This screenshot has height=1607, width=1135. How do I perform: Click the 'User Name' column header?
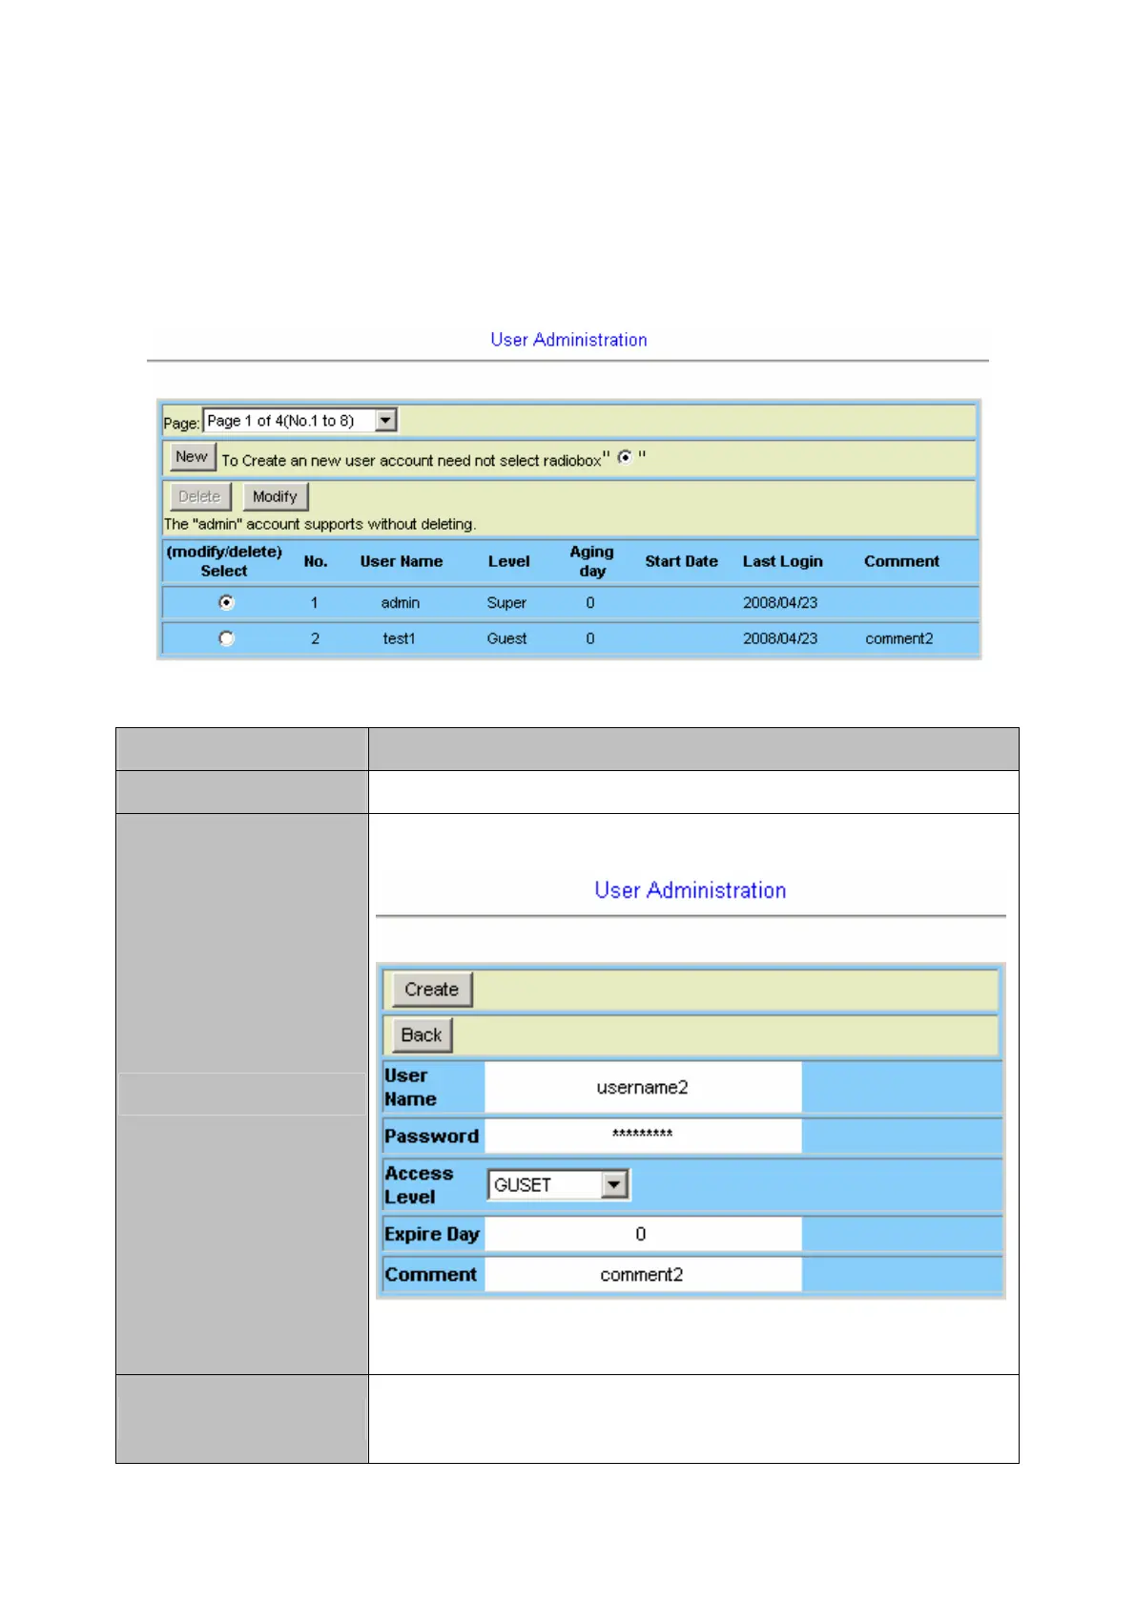coord(402,561)
